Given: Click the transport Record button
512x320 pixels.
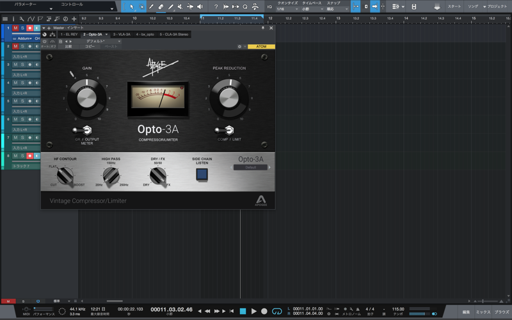Looking at the screenshot, I should pyautogui.click(x=264, y=311).
